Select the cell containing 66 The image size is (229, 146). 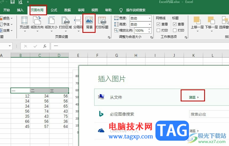[21, 121]
